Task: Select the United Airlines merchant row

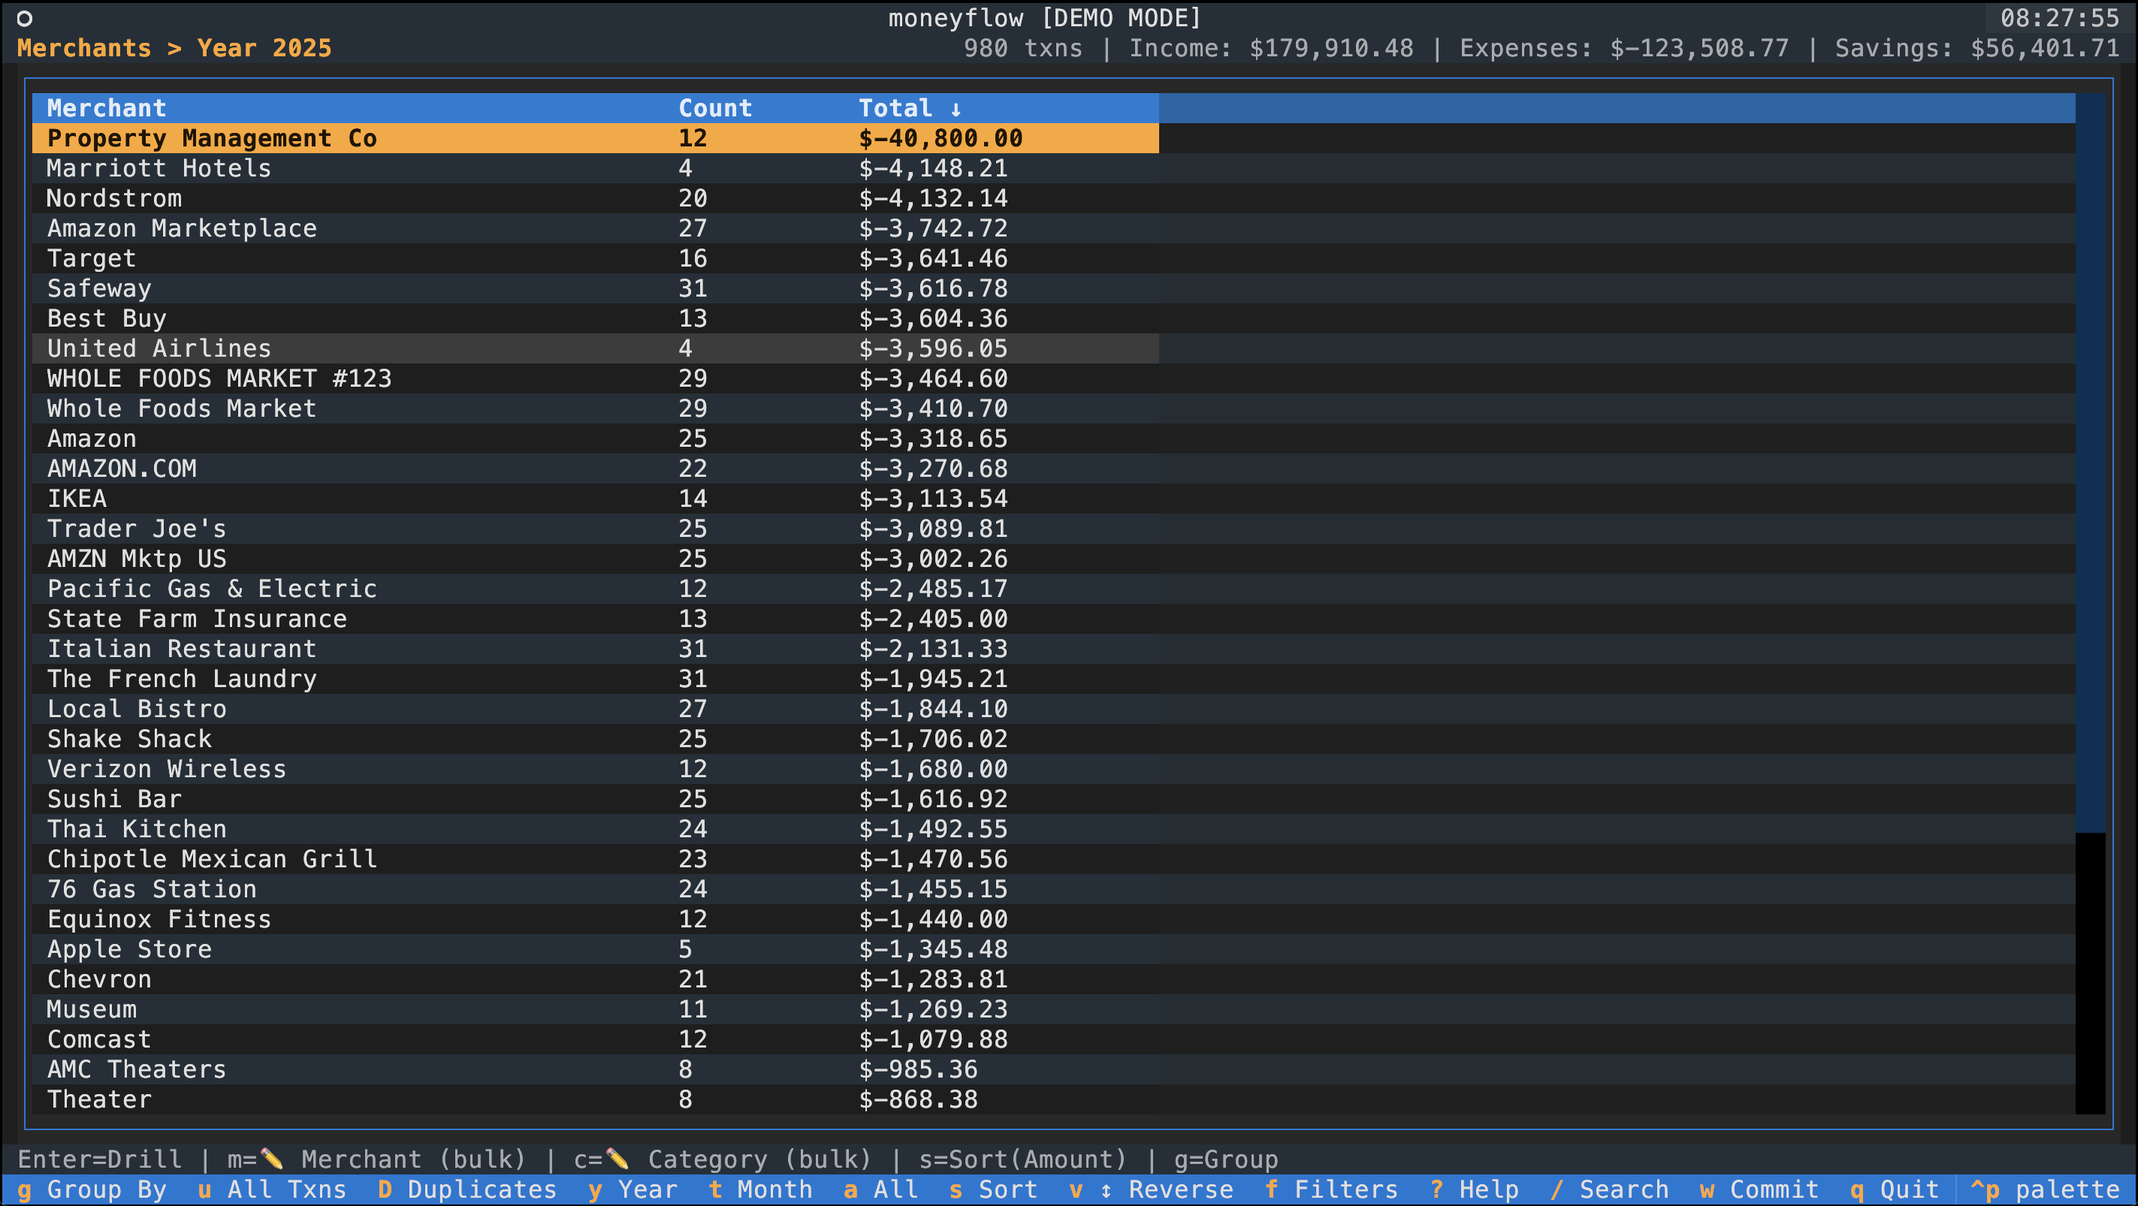Action: pos(159,348)
